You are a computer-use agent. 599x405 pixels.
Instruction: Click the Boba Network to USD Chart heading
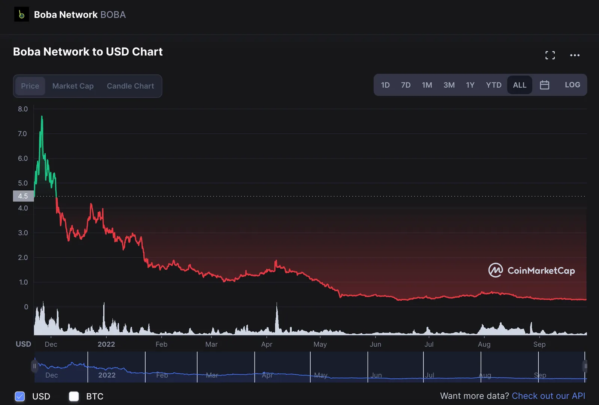pos(88,52)
